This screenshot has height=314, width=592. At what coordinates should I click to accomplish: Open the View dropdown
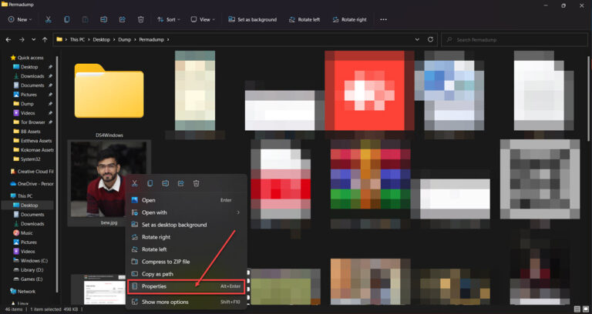click(x=203, y=19)
